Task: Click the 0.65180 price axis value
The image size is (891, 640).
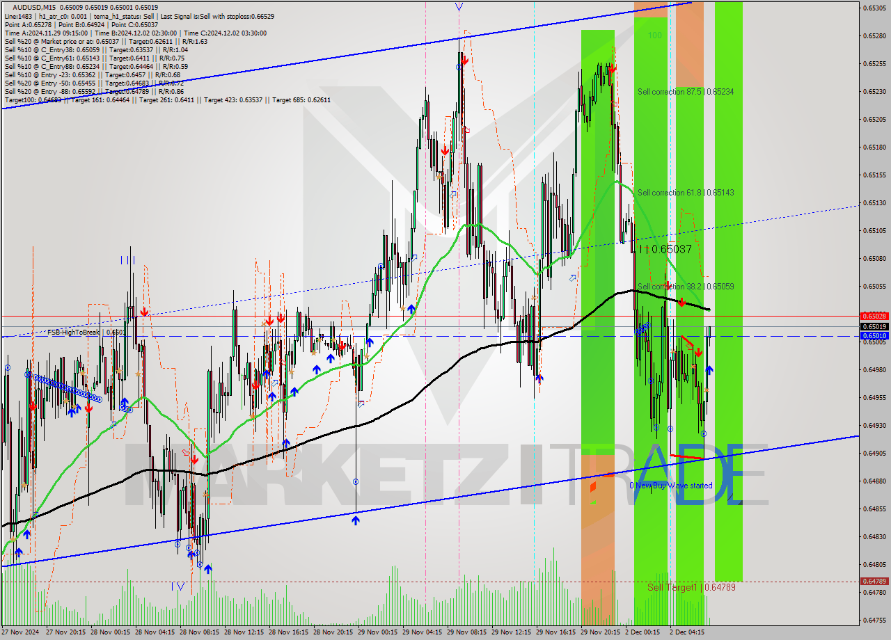Action: click(874, 147)
